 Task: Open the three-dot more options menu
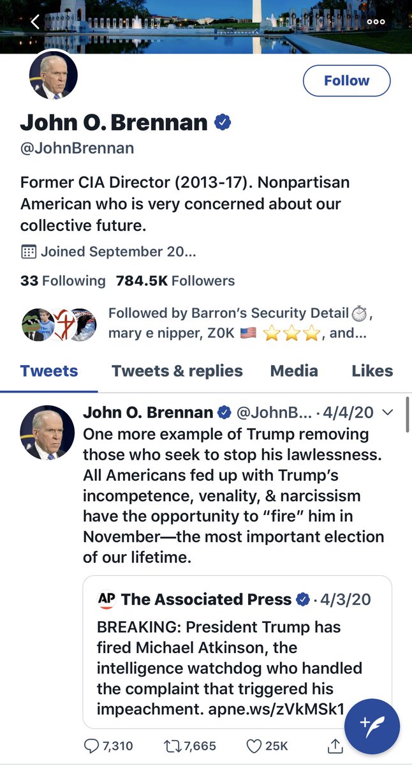[376, 22]
